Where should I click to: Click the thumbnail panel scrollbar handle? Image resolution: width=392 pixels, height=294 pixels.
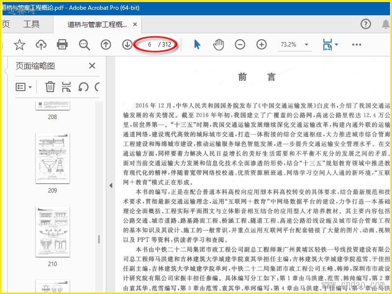coord(99,239)
